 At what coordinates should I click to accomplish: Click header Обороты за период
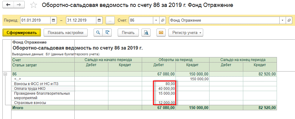[x=175, y=60]
